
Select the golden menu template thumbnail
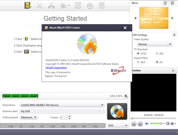click(154, 18)
